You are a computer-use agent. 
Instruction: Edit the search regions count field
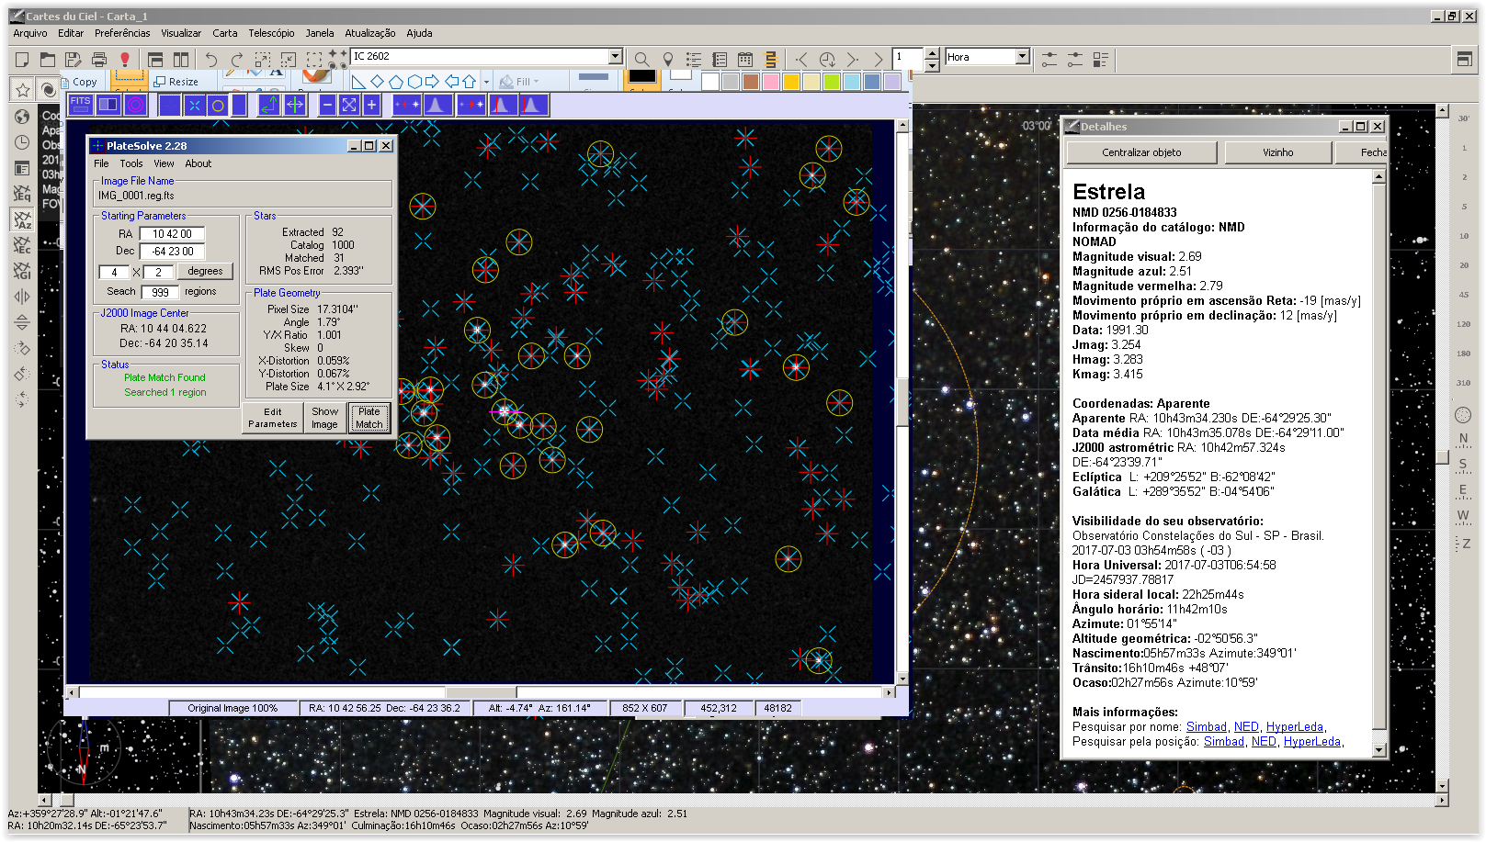point(160,292)
